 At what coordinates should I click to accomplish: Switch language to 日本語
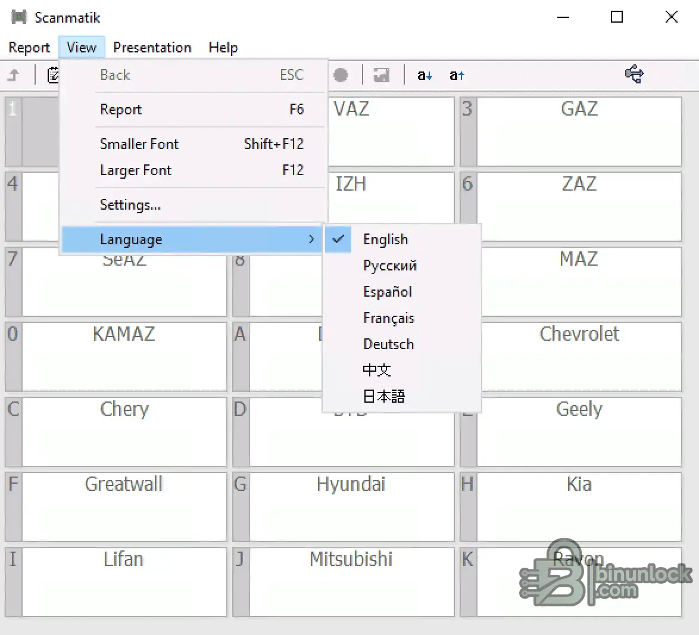coord(402,396)
